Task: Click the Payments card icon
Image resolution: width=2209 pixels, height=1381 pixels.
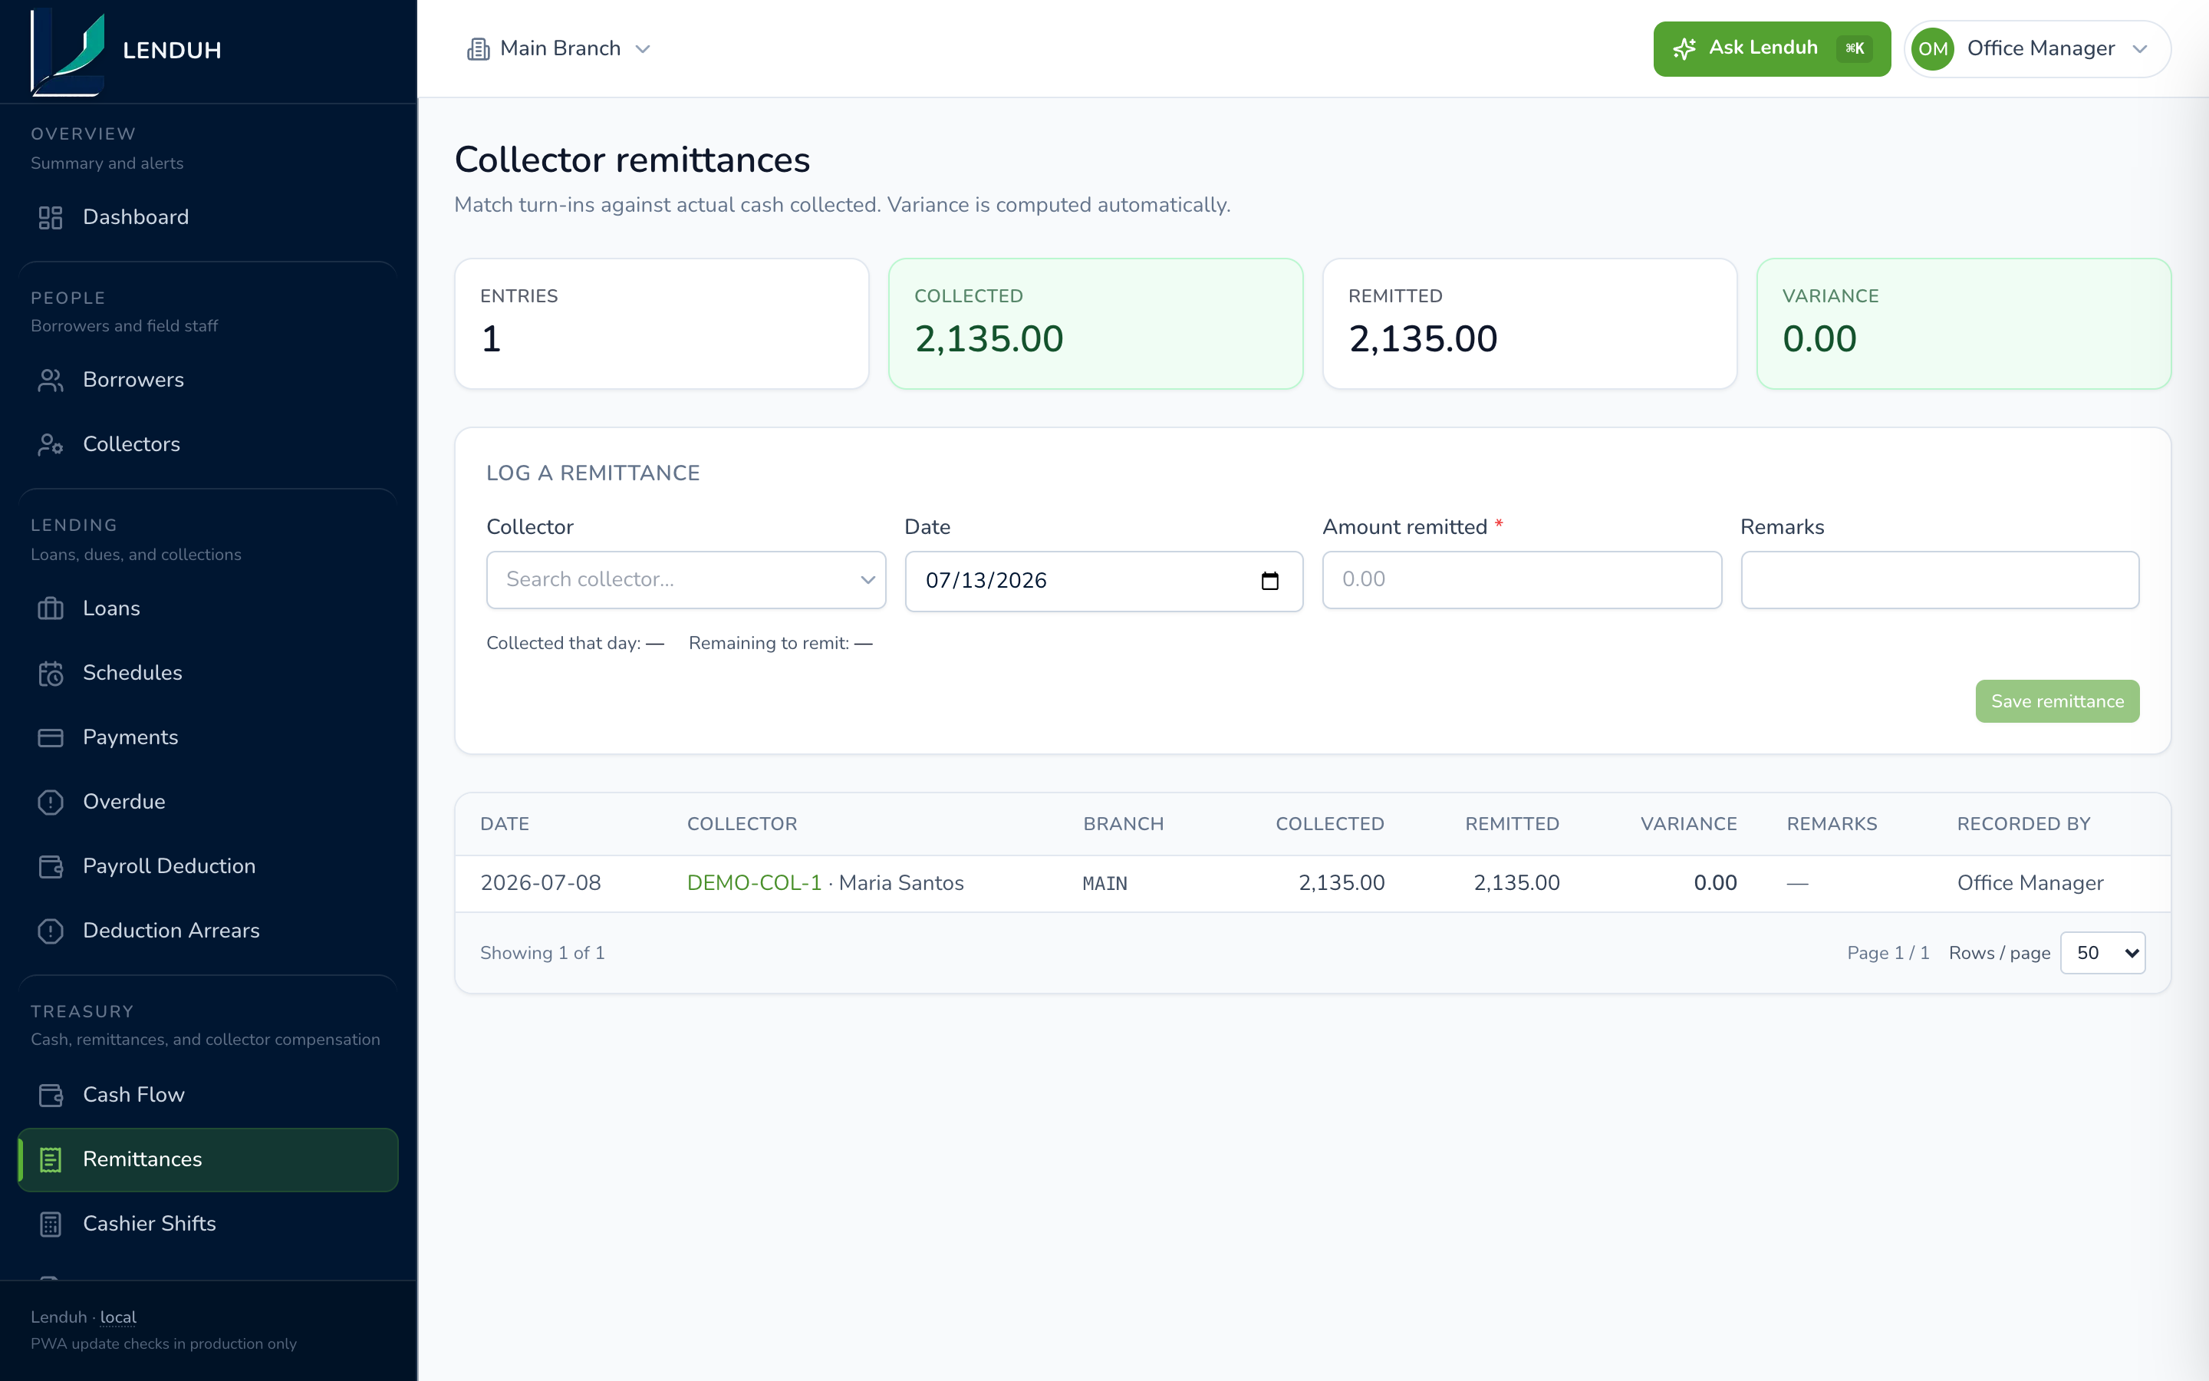Action: 50,737
